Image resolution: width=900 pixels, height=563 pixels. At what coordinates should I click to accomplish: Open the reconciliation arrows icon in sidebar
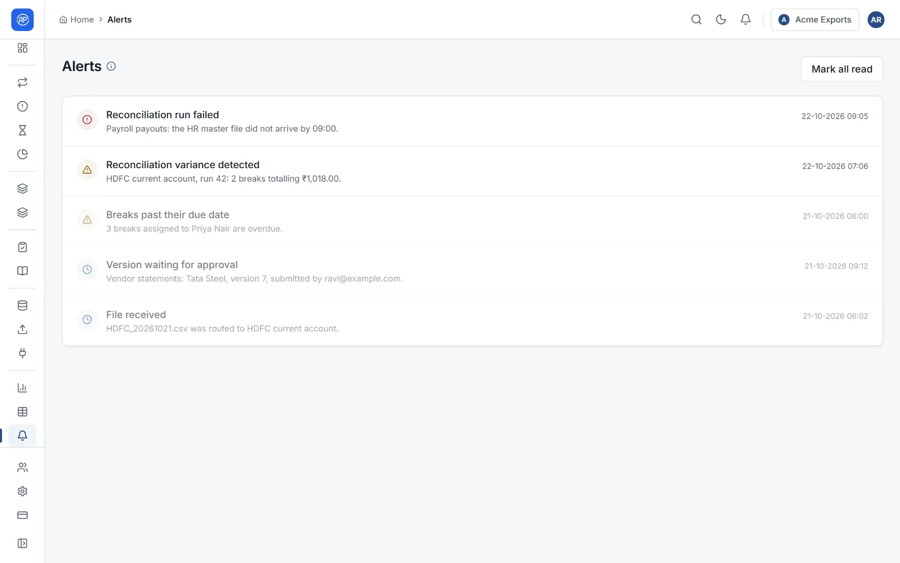22,83
